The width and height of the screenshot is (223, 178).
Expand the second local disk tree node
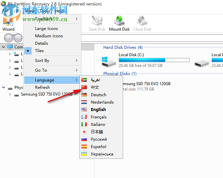tap(10, 61)
